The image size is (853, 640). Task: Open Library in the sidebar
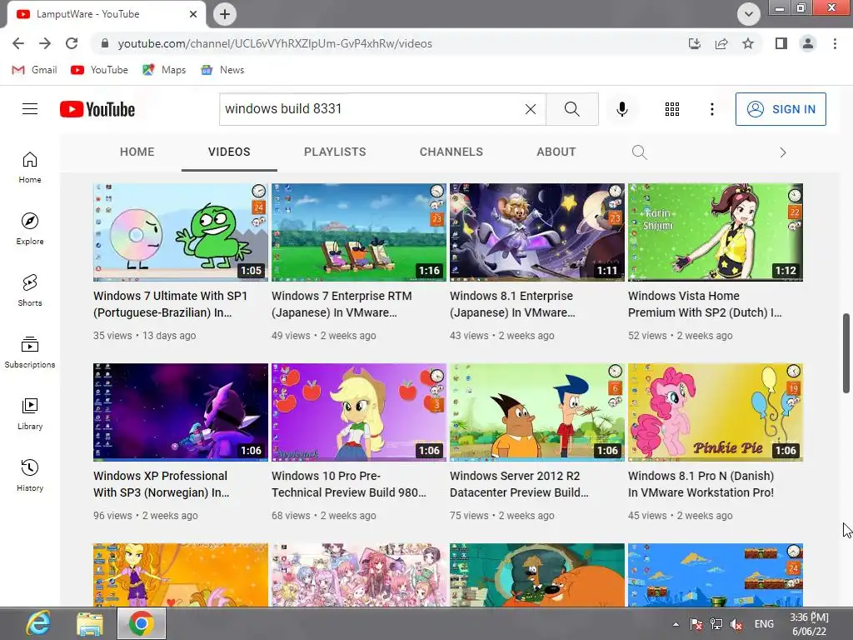tap(30, 413)
